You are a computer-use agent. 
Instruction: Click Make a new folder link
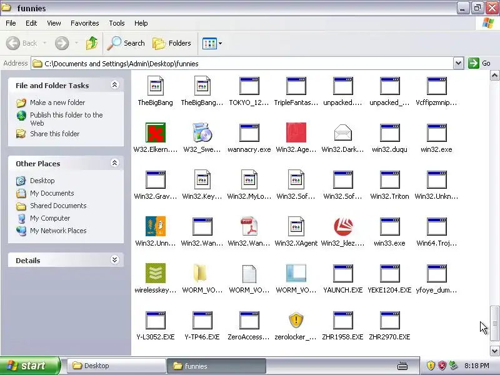(57, 102)
